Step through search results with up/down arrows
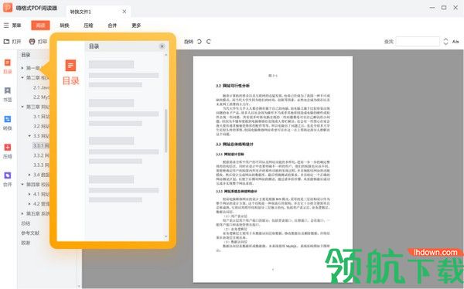 [x=445, y=42]
